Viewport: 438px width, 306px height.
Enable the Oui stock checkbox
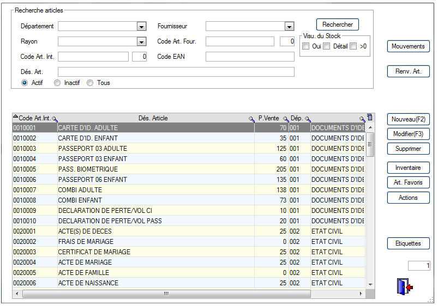point(306,46)
